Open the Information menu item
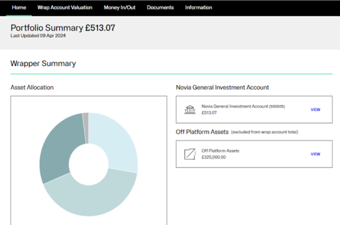The width and height of the screenshot is (340, 225). pyautogui.click(x=198, y=8)
